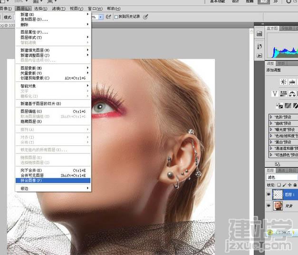Open the 选择(S) menu
298x255 pixels.
(x=41, y=9)
